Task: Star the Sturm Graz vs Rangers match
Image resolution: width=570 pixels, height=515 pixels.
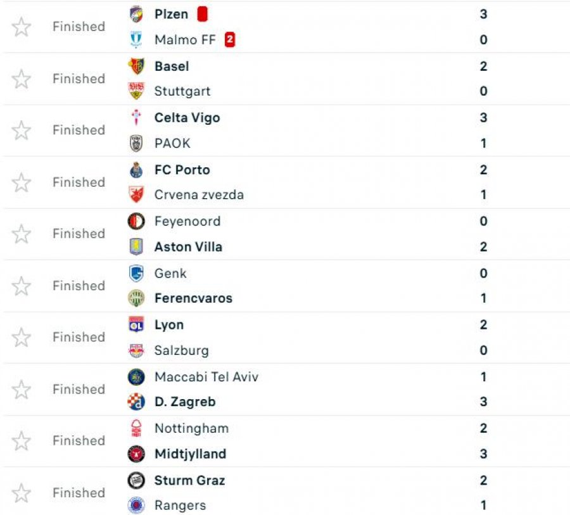Action: click(22, 493)
